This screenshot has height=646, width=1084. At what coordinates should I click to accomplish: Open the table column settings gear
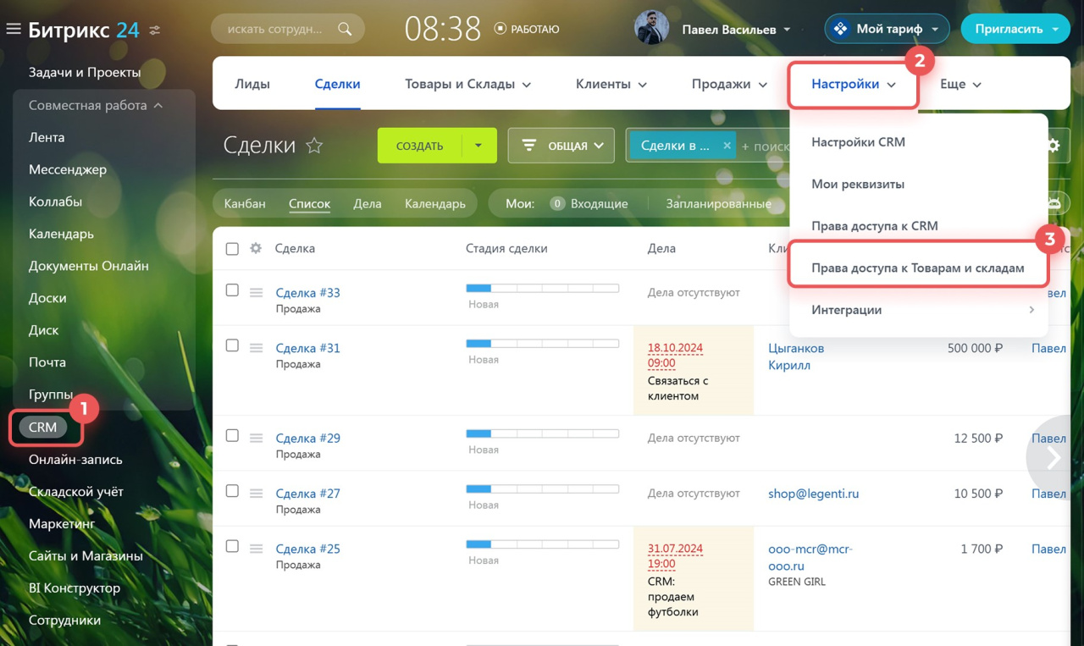coord(256,249)
